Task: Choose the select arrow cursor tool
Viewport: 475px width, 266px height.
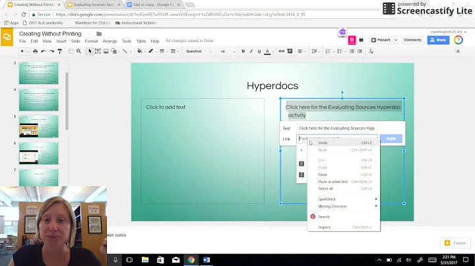Action: point(90,51)
